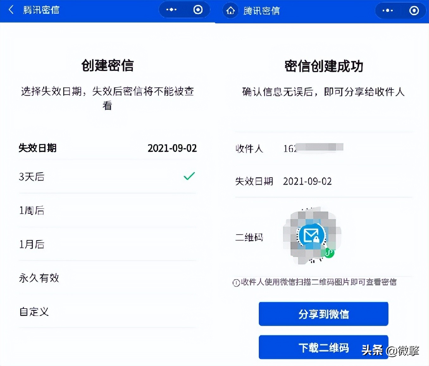429x366 pixels.
Task: Open the more options menu on left screen
Action: point(171,10)
